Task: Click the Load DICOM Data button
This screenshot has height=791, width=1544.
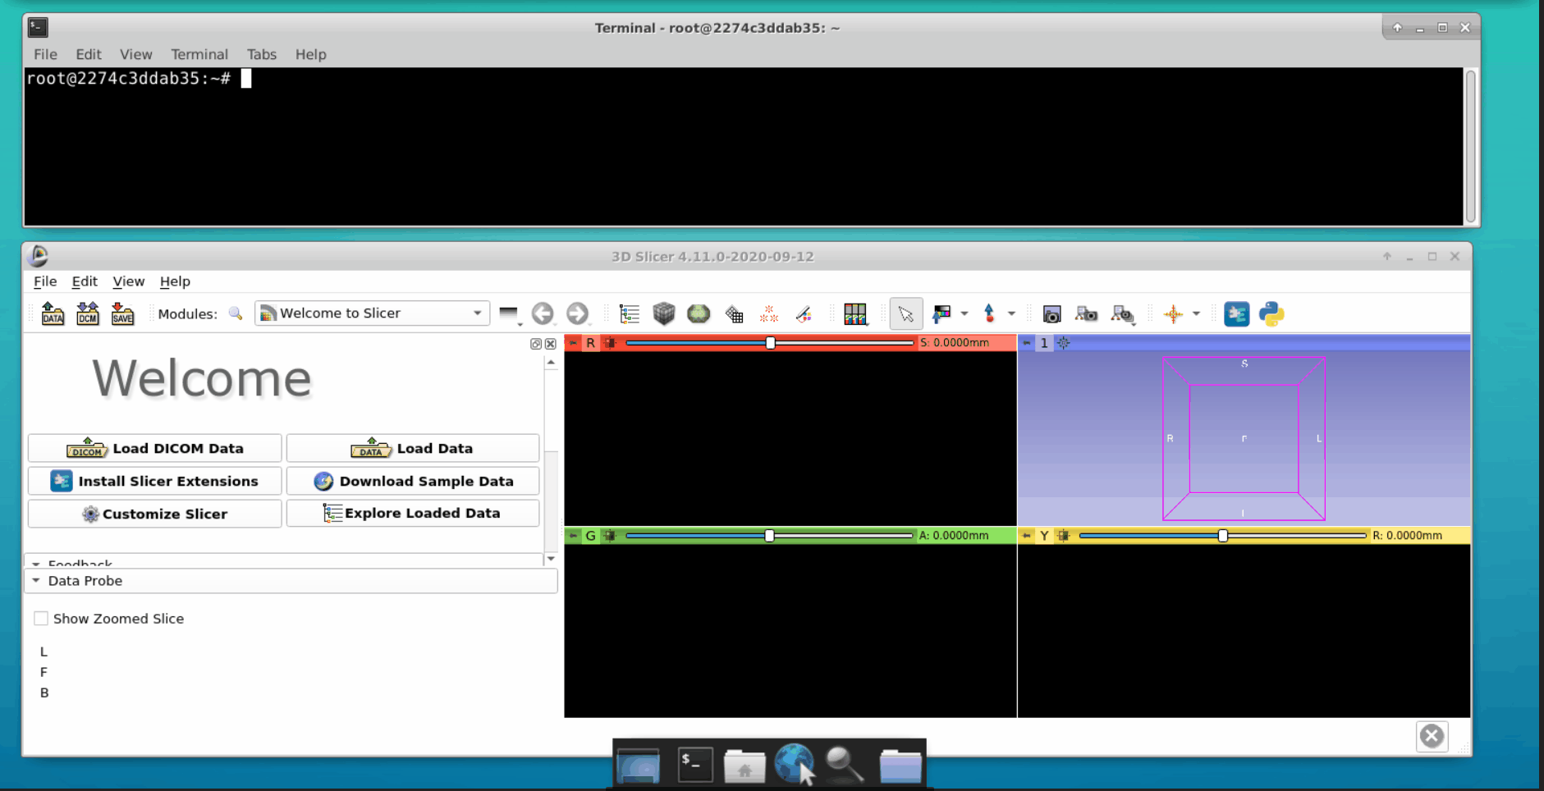Action: point(155,448)
